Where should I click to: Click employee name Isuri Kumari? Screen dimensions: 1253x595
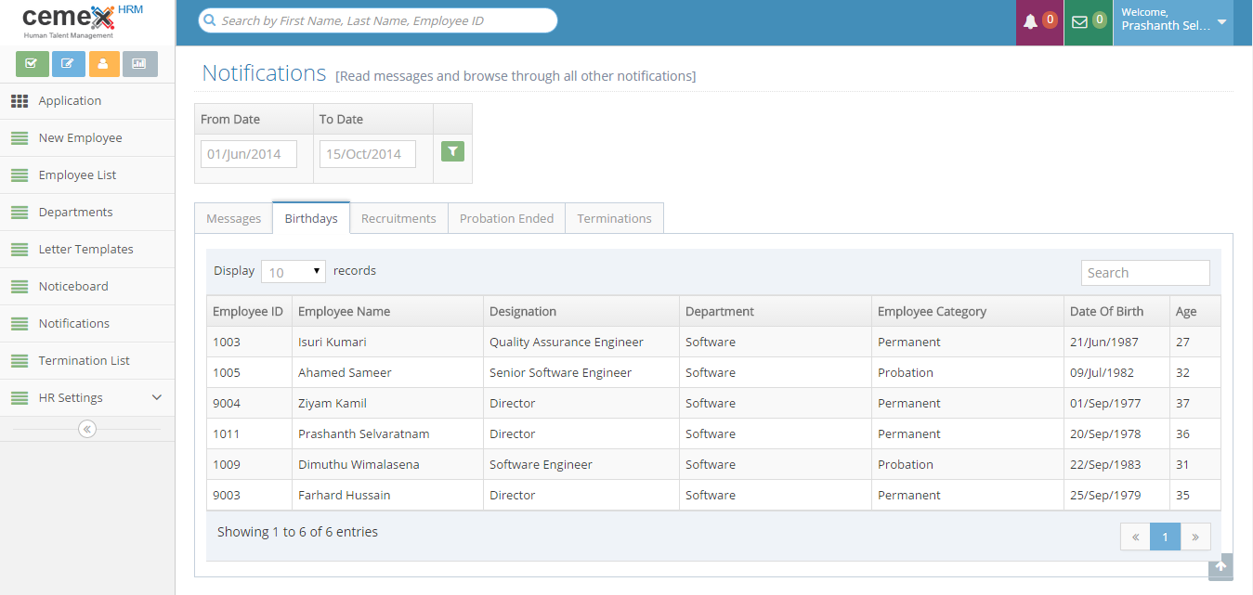(333, 342)
